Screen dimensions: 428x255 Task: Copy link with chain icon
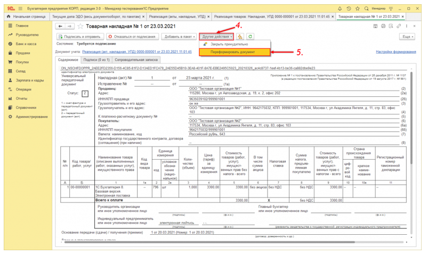pyautogui.click(x=399, y=26)
